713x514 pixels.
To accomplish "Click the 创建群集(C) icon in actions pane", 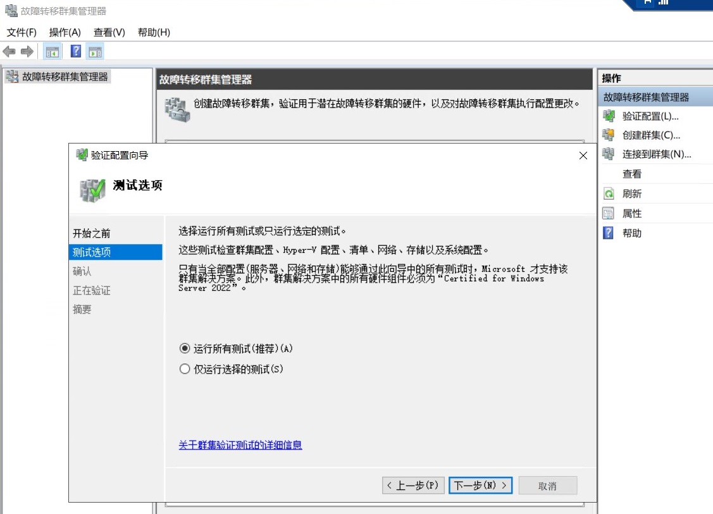I will (609, 135).
